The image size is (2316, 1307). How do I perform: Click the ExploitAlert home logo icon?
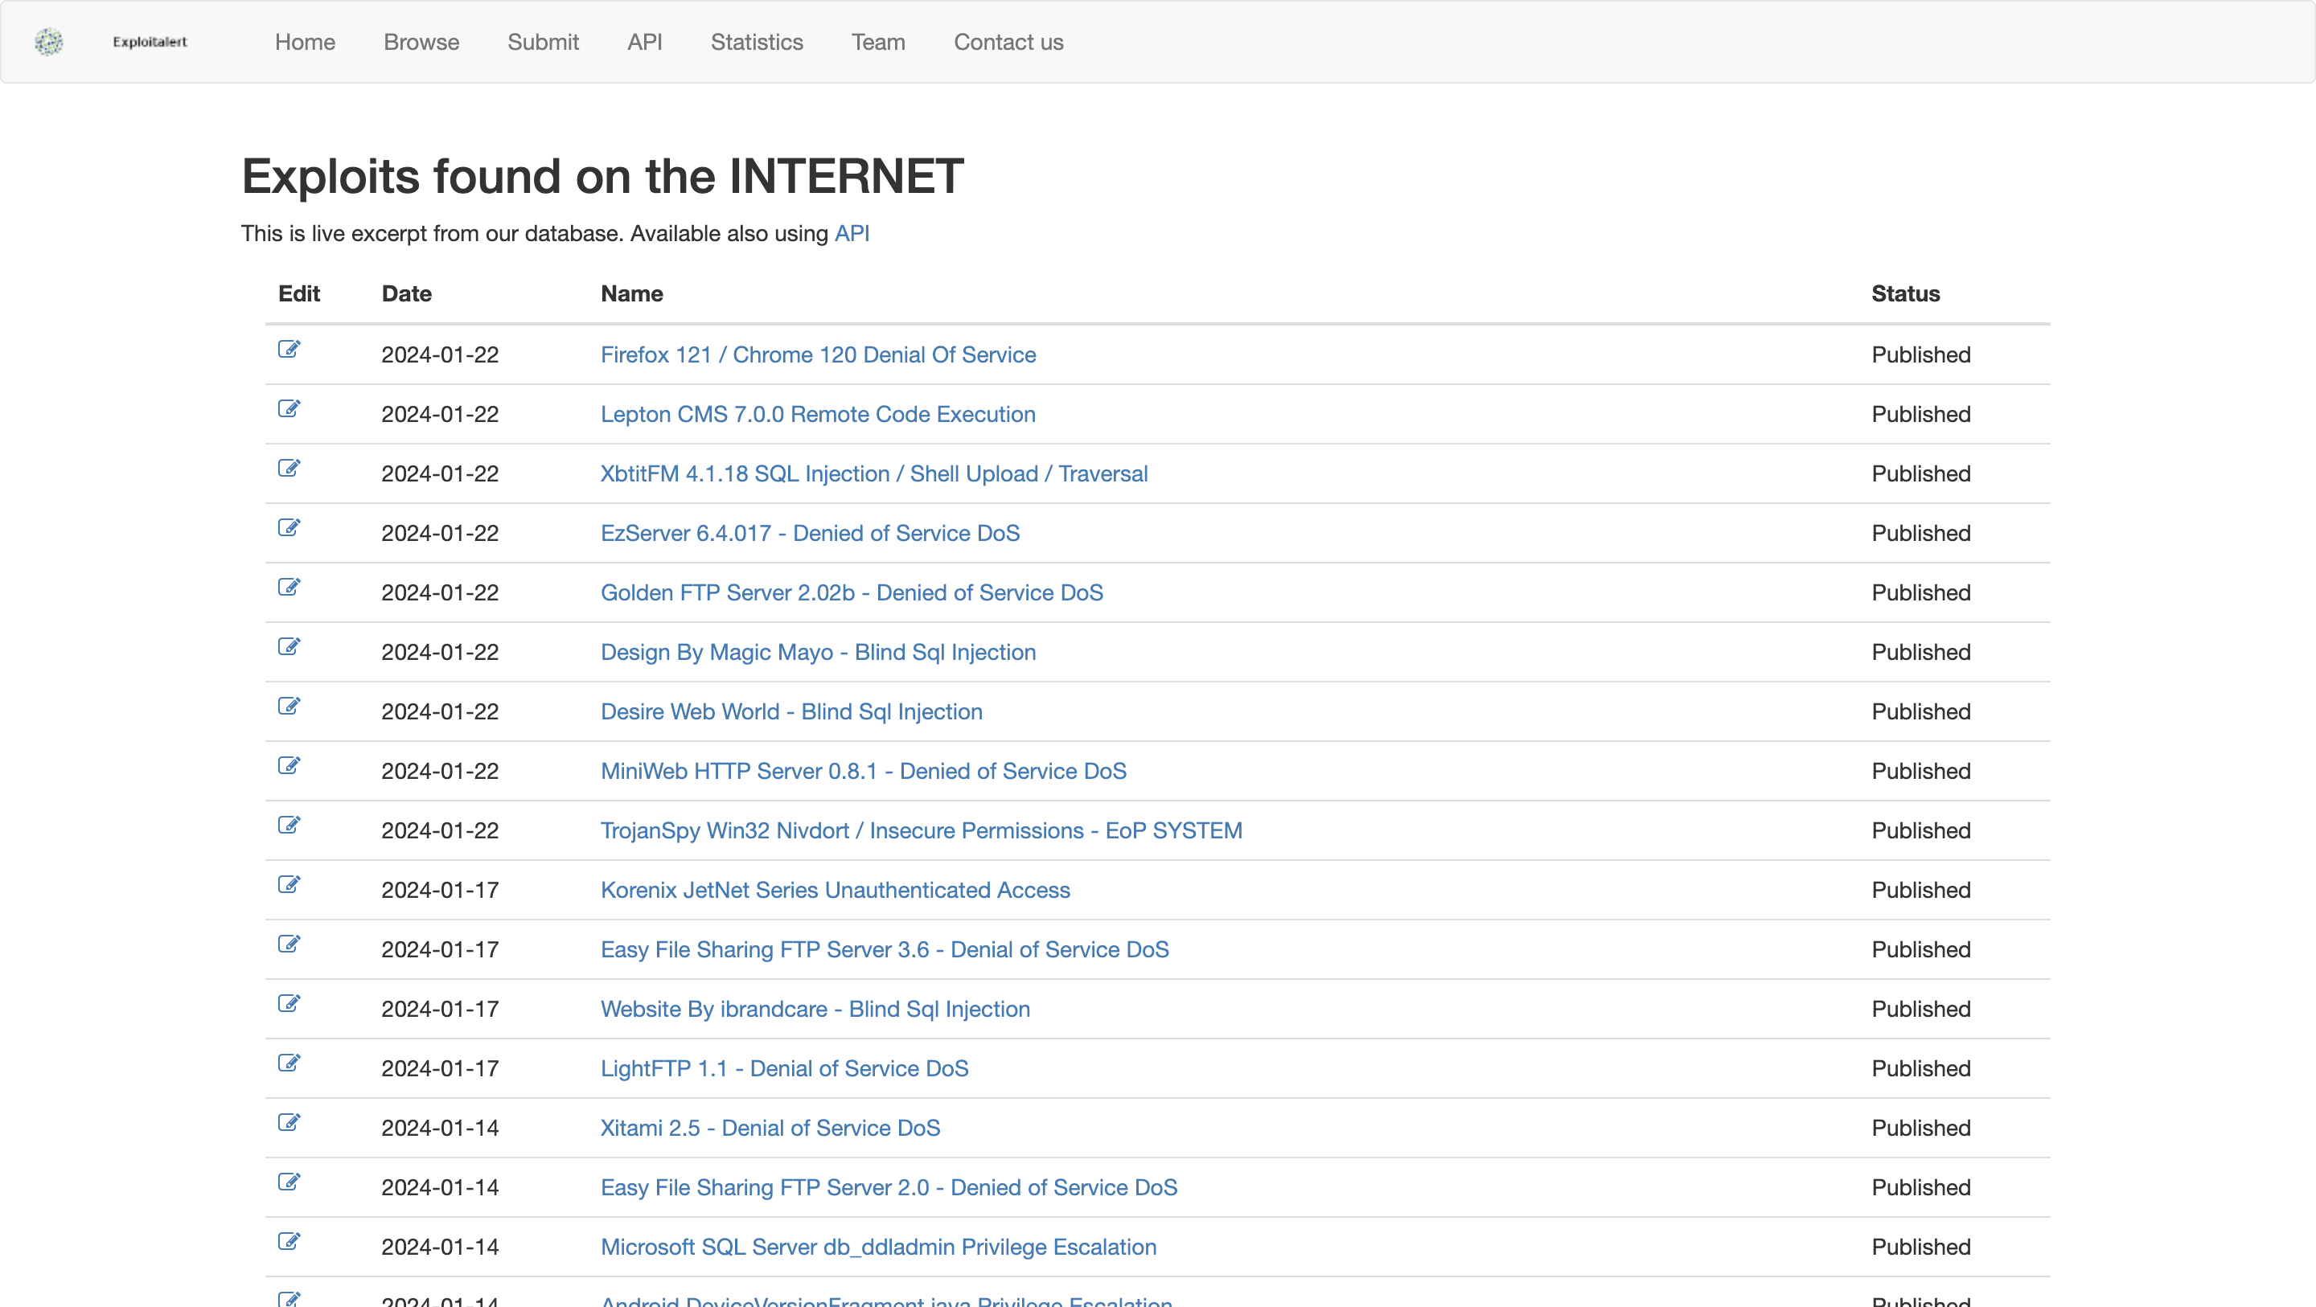click(x=49, y=43)
